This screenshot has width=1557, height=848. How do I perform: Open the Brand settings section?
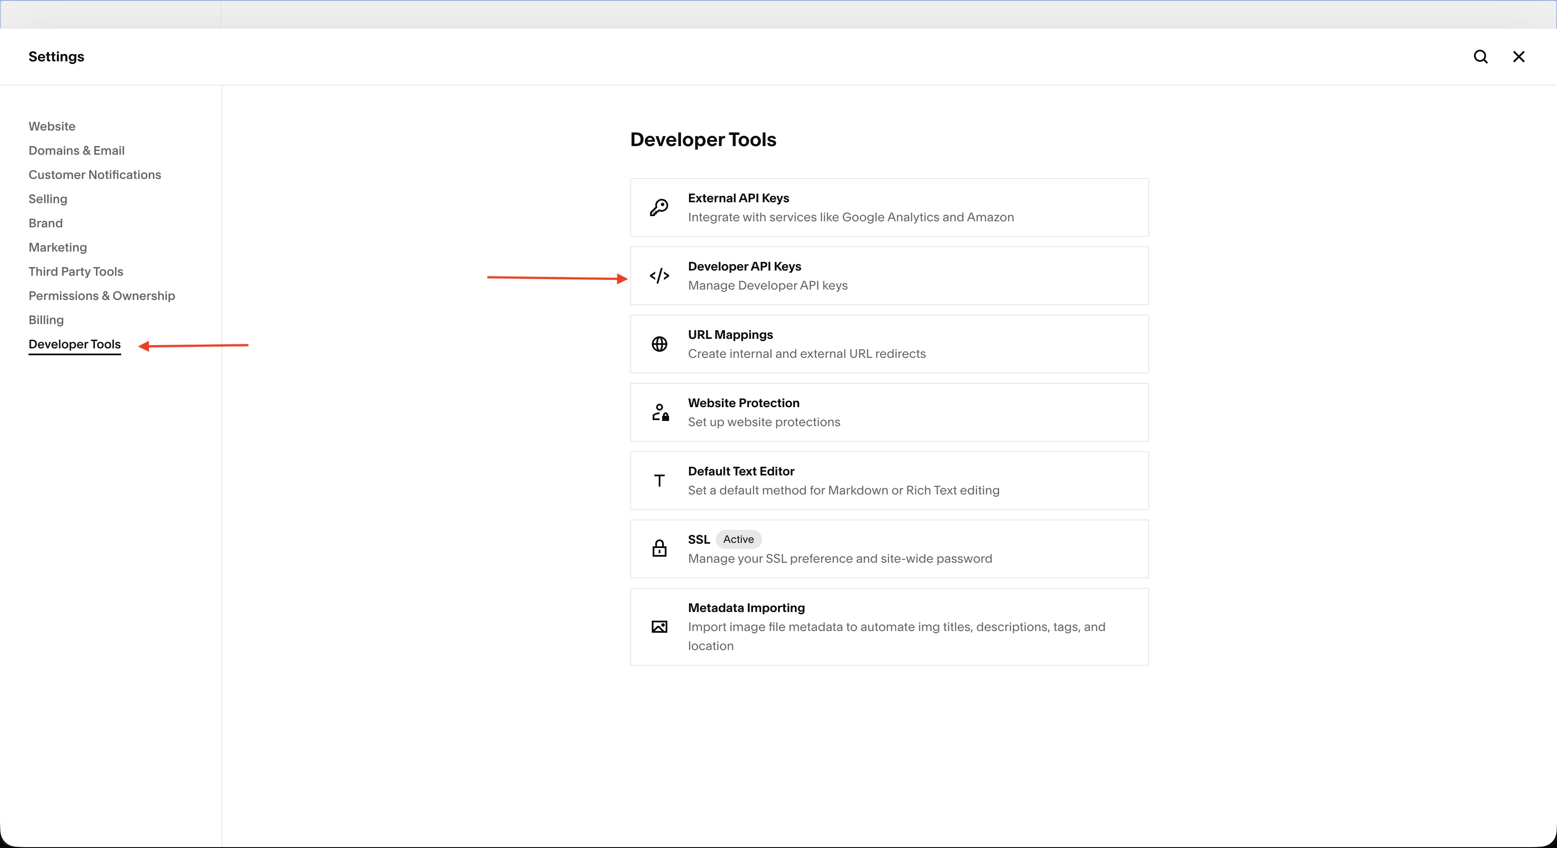pyautogui.click(x=45, y=223)
